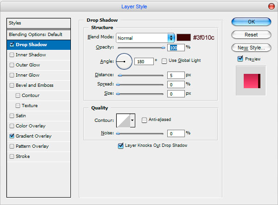Click the OK button
The height and width of the screenshot is (205, 278).
pyautogui.click(x=251, y=22)
